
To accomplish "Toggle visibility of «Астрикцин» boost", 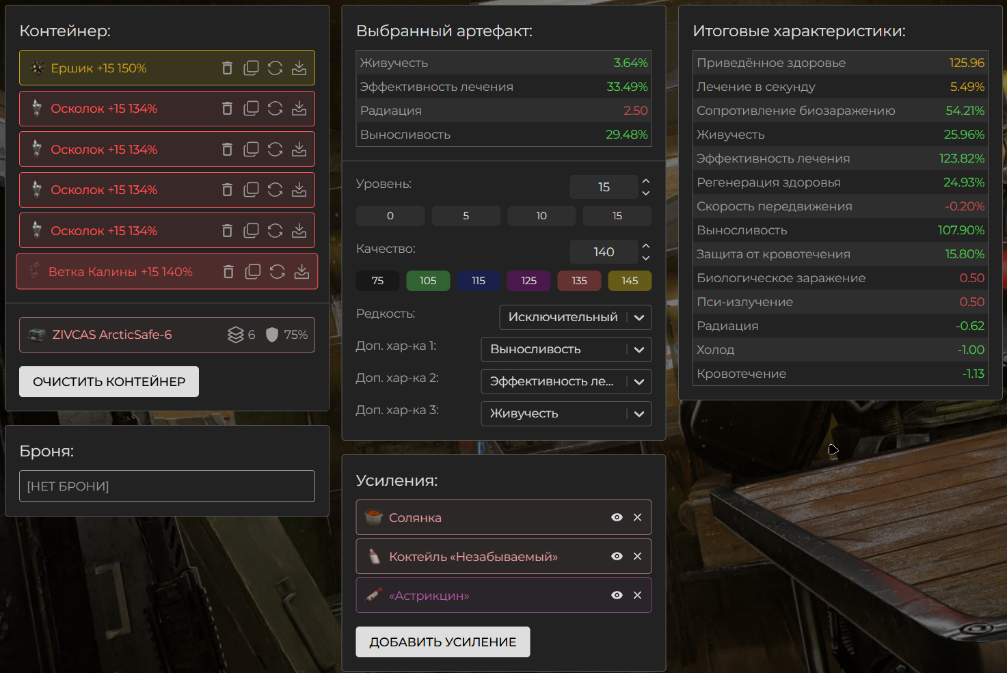I will coord(617,595).
